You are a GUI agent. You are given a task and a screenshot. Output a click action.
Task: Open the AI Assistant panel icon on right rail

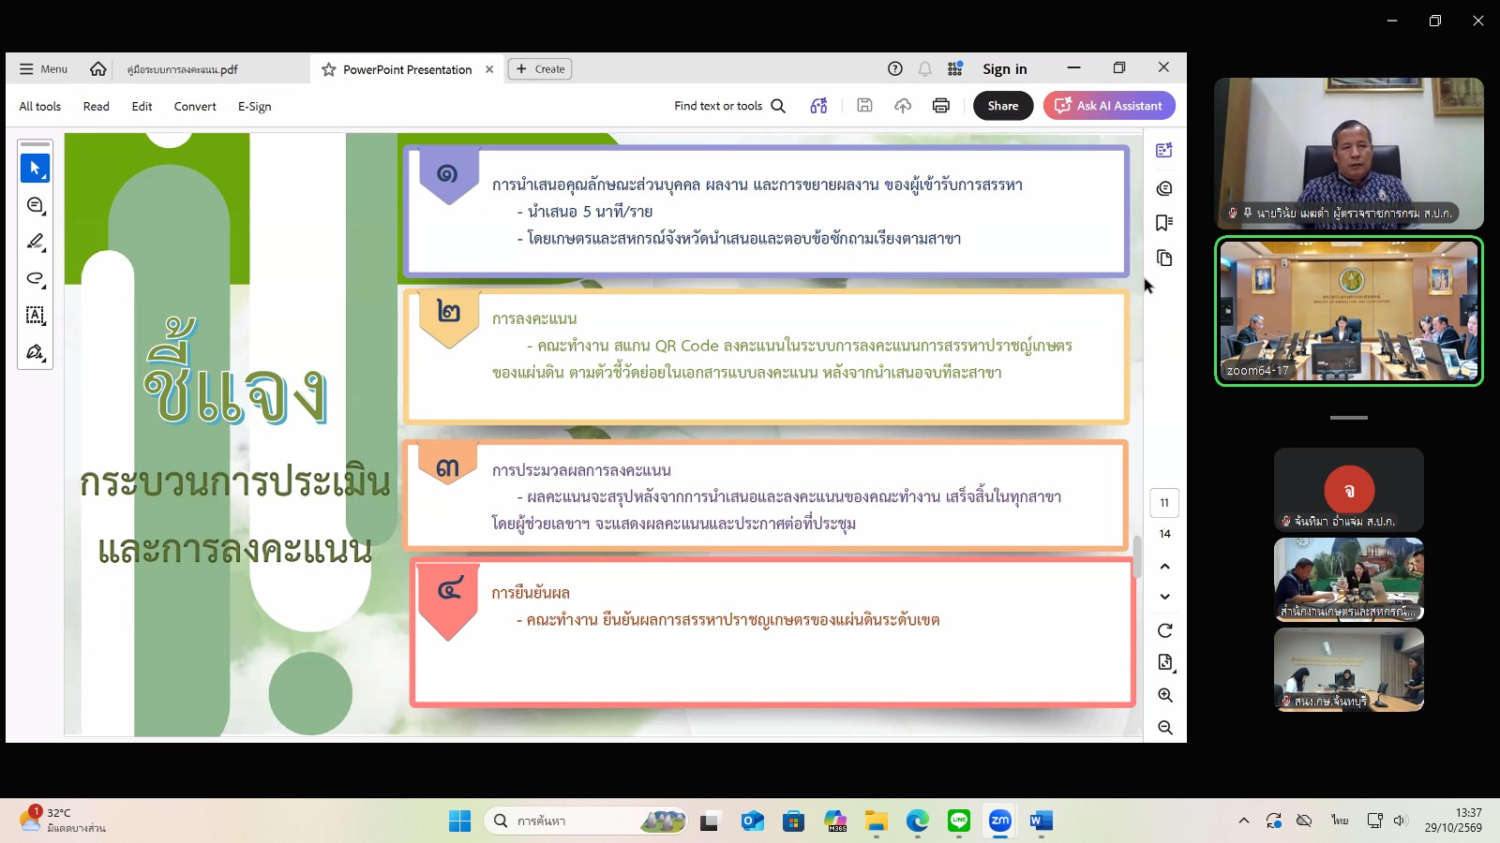coord(1164,150)
